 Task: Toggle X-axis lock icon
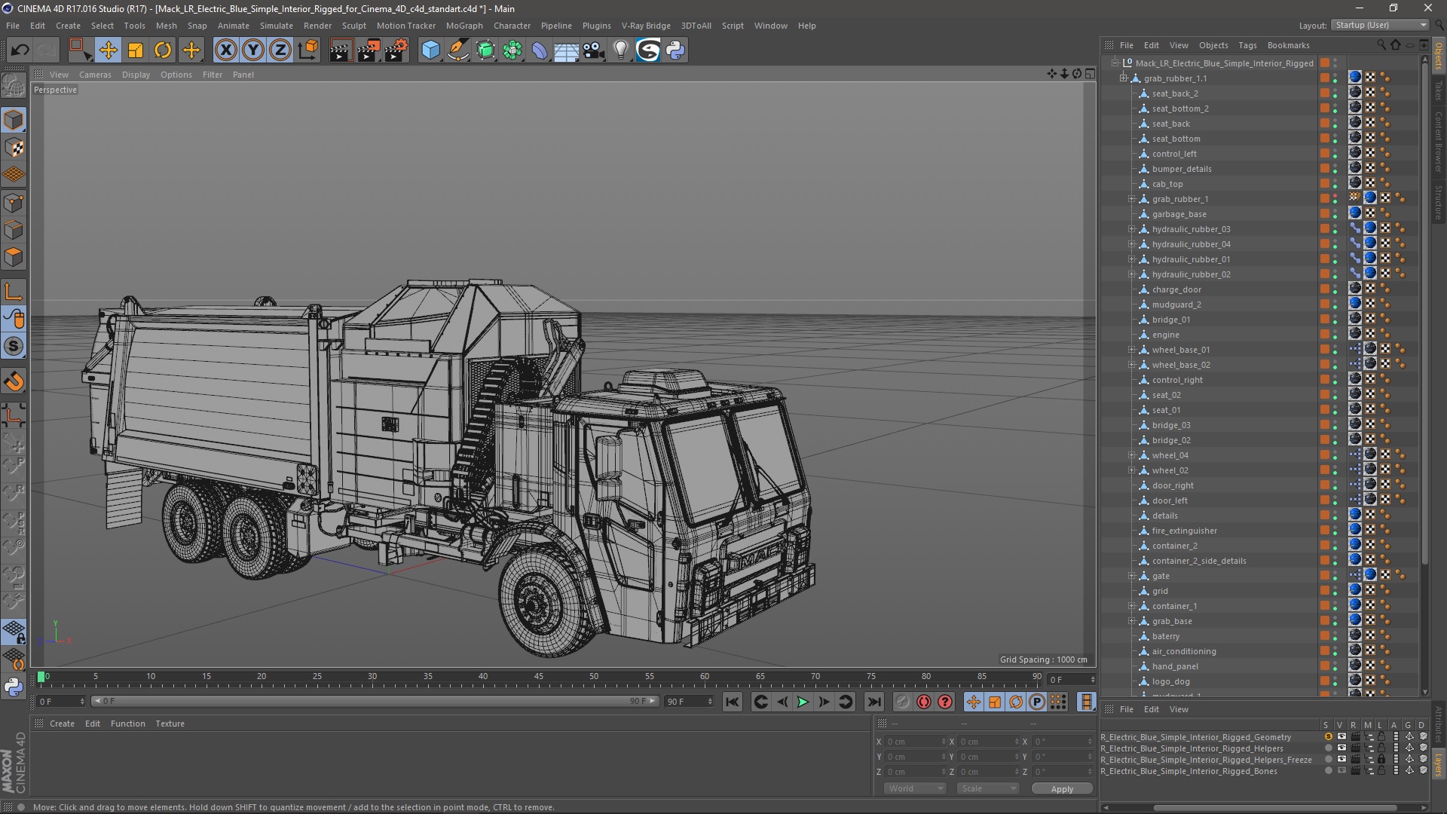click(225, 50)
